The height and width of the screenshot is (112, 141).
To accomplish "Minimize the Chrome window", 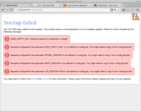I will point(134,1).
